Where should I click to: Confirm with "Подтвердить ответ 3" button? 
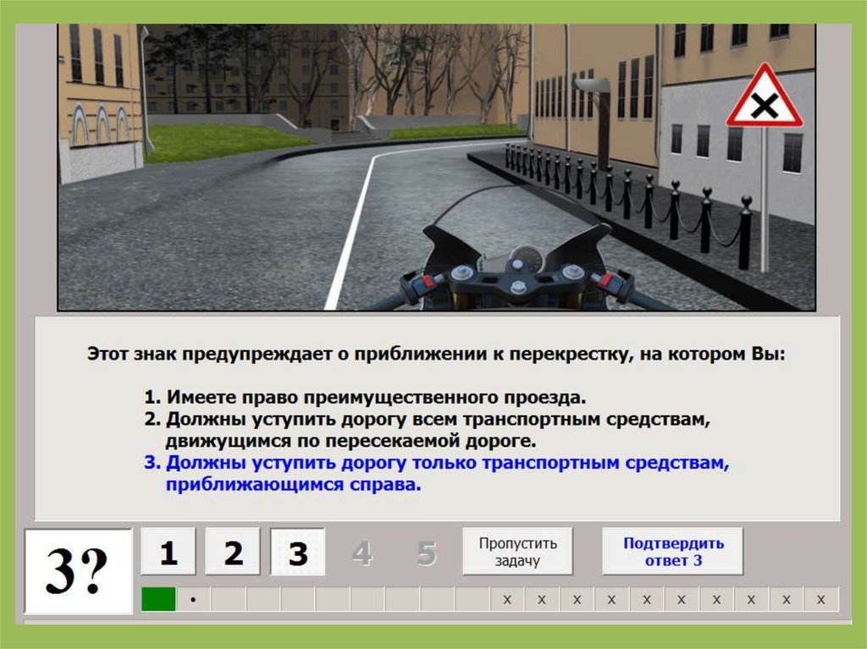[x=673, y=552]
